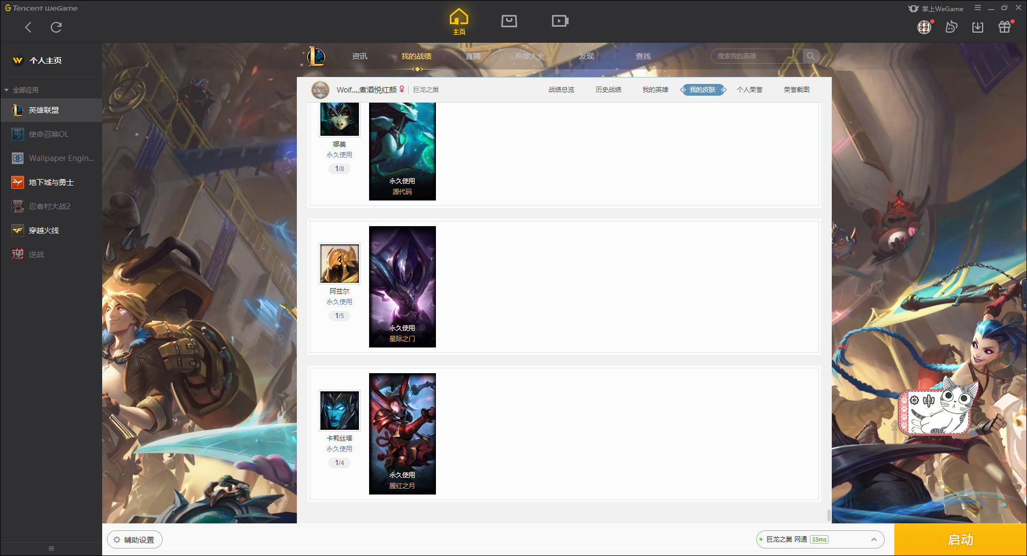This screenshot has height=556, width=1027.
Task: Click the 启动 launch button
Action: (x=961, y=540)
